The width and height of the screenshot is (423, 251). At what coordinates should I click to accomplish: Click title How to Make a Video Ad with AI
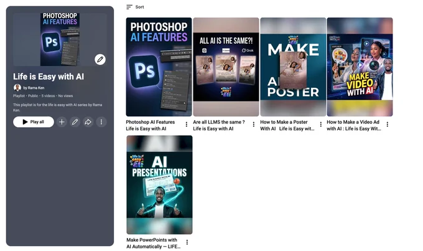pos(354,125)
